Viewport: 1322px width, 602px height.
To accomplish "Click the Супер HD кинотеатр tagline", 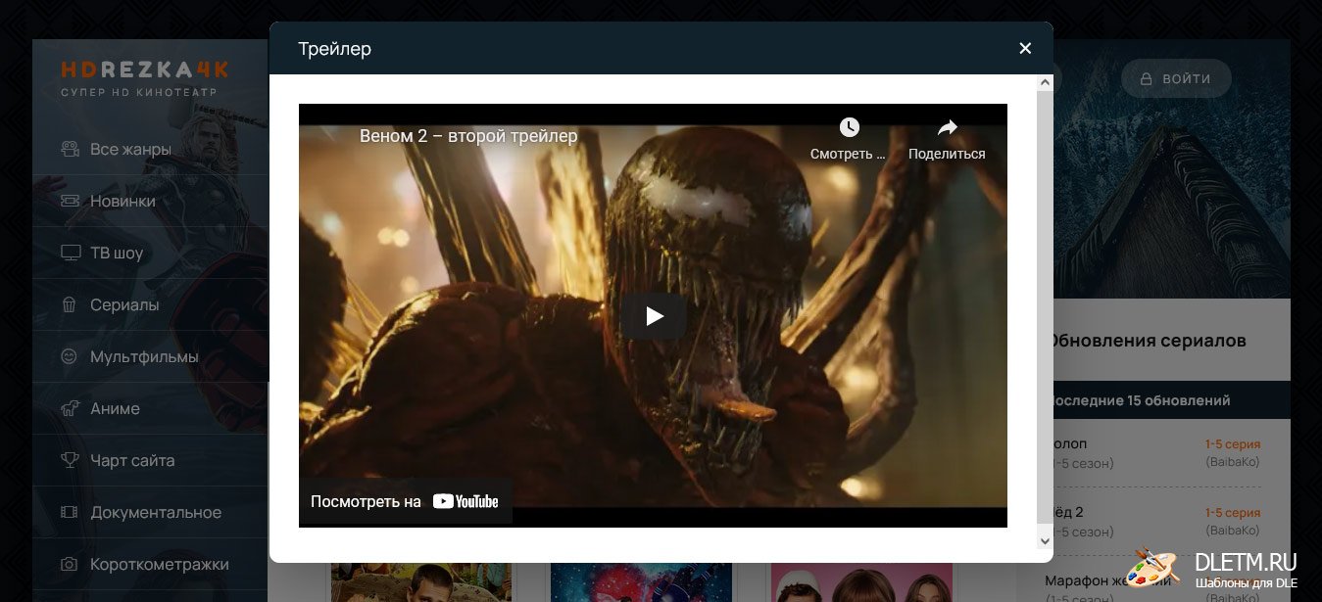I will pyautogui.click(x=139, y=92).
